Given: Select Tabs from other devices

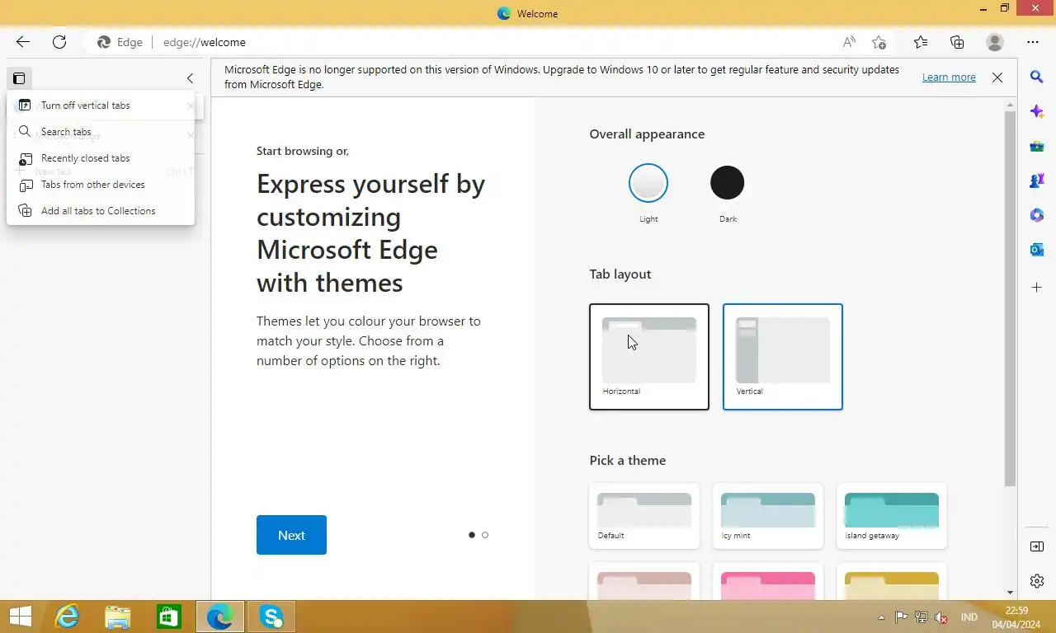Looking at the screenshot, I should (101, 185).
